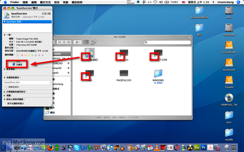This screenshot has width=244, height=152.
Task: Click the search field in NO NAME window
Action: [x=167, y=42]
